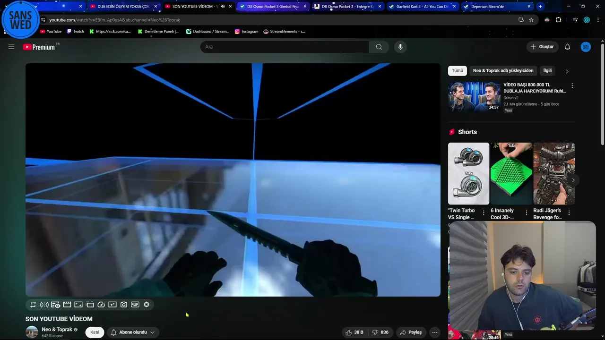Open enhancer options with the gear icon
The image size is (605, 340).
(147, 305)
